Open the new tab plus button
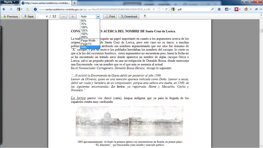Screen dimensions: 263x148 (x=74, y=3)
